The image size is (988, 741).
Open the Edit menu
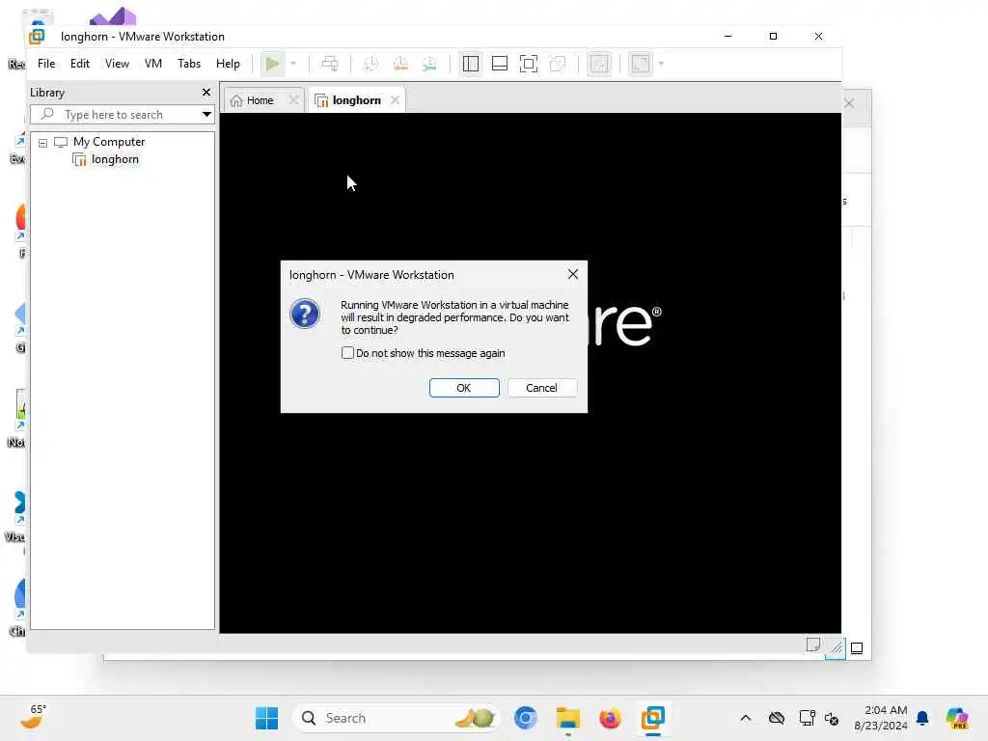pos(79,64)
